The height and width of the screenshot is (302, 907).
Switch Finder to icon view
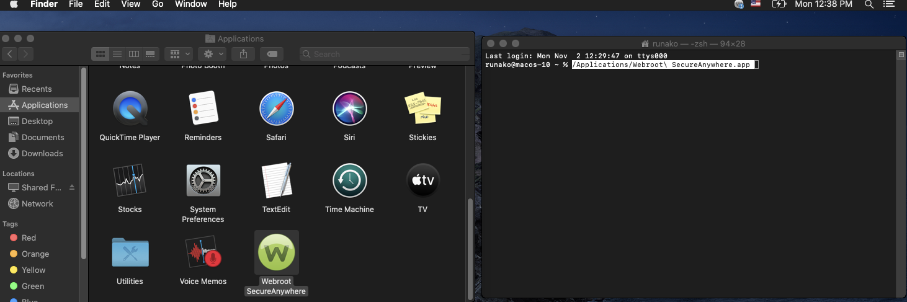tap(100, 54)
